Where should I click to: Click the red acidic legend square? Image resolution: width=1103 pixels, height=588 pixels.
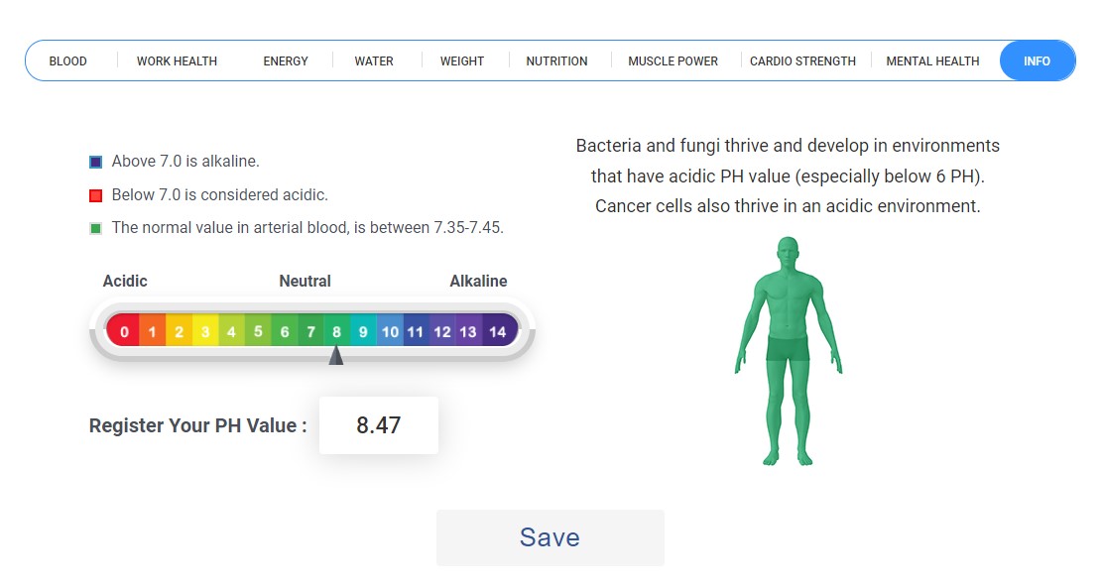[96, 195]
